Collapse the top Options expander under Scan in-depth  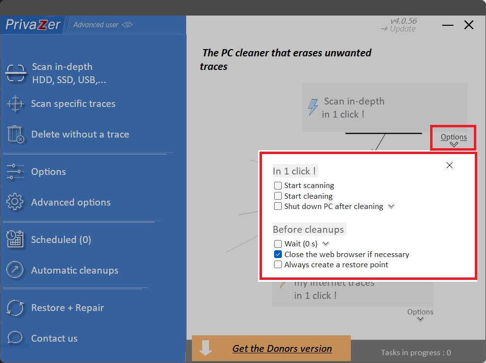(x=453, y=139)
